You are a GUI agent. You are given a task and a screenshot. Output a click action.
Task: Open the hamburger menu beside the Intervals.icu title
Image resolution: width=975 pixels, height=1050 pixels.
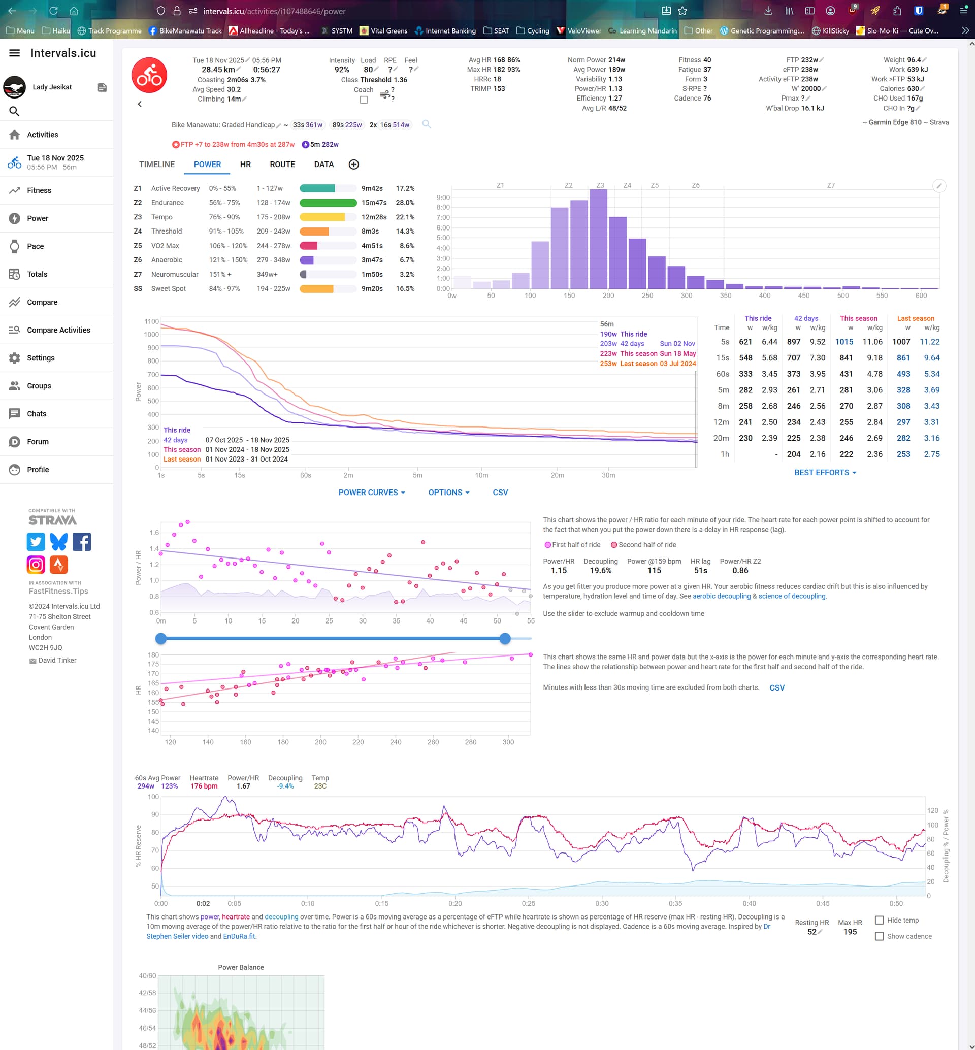coord(14,53)
